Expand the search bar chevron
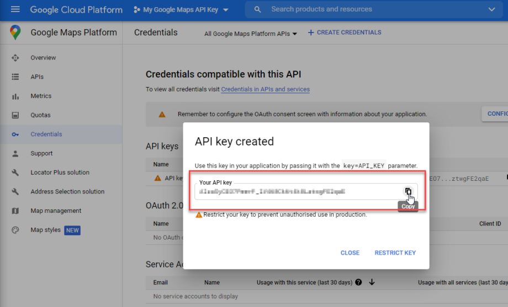Screen dimensions: 508x307 click(x=492, y=9)
